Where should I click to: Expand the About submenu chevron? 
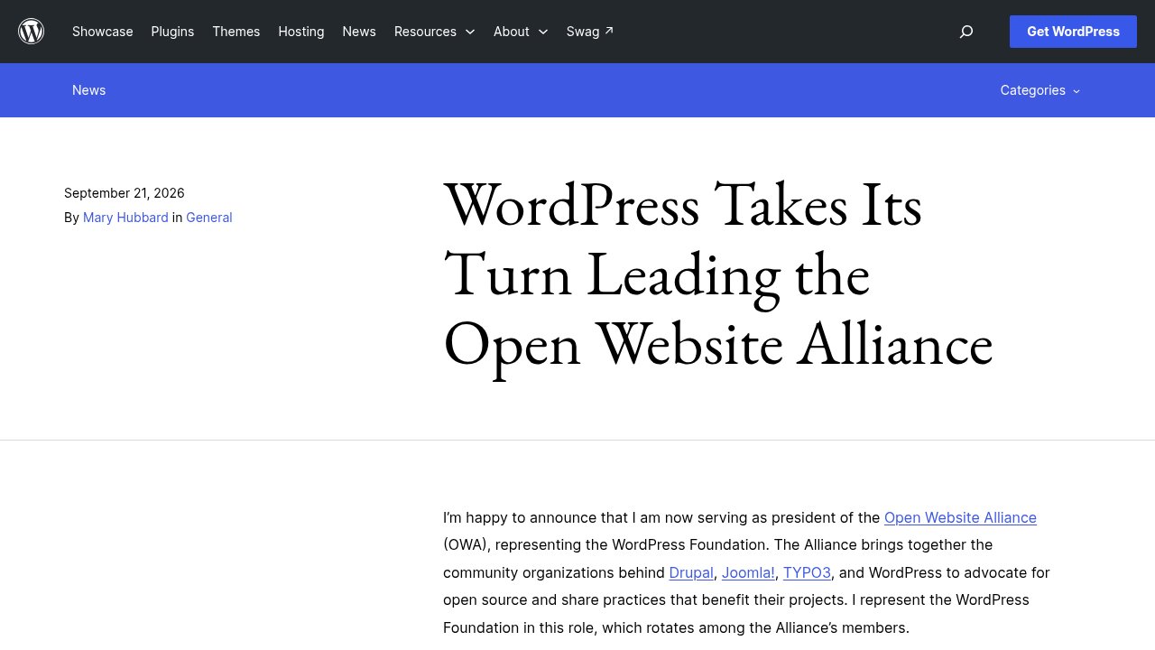(543, 32)
